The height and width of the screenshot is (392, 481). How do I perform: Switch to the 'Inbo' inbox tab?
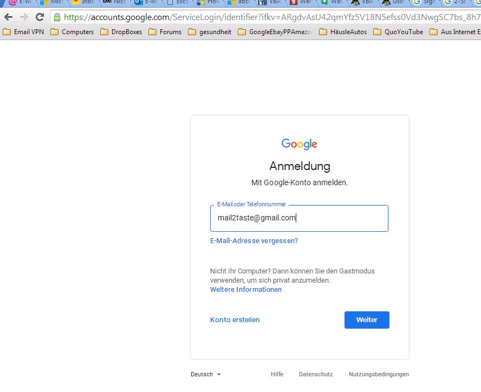[x=83, y=3]
